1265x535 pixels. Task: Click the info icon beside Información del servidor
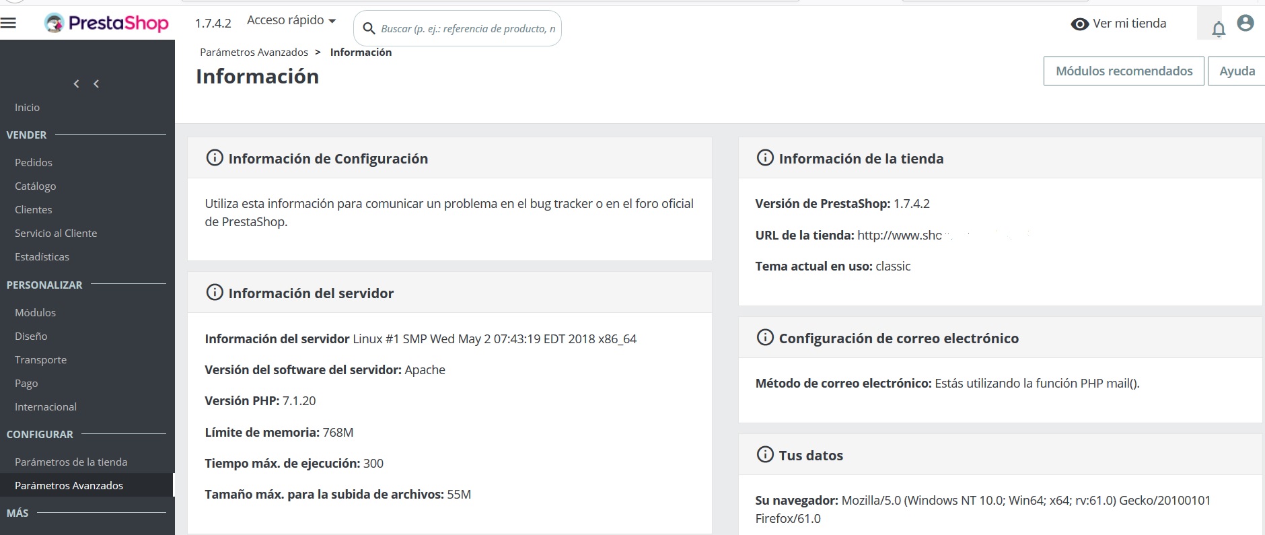pyautogui.click(x=215, y=293)
